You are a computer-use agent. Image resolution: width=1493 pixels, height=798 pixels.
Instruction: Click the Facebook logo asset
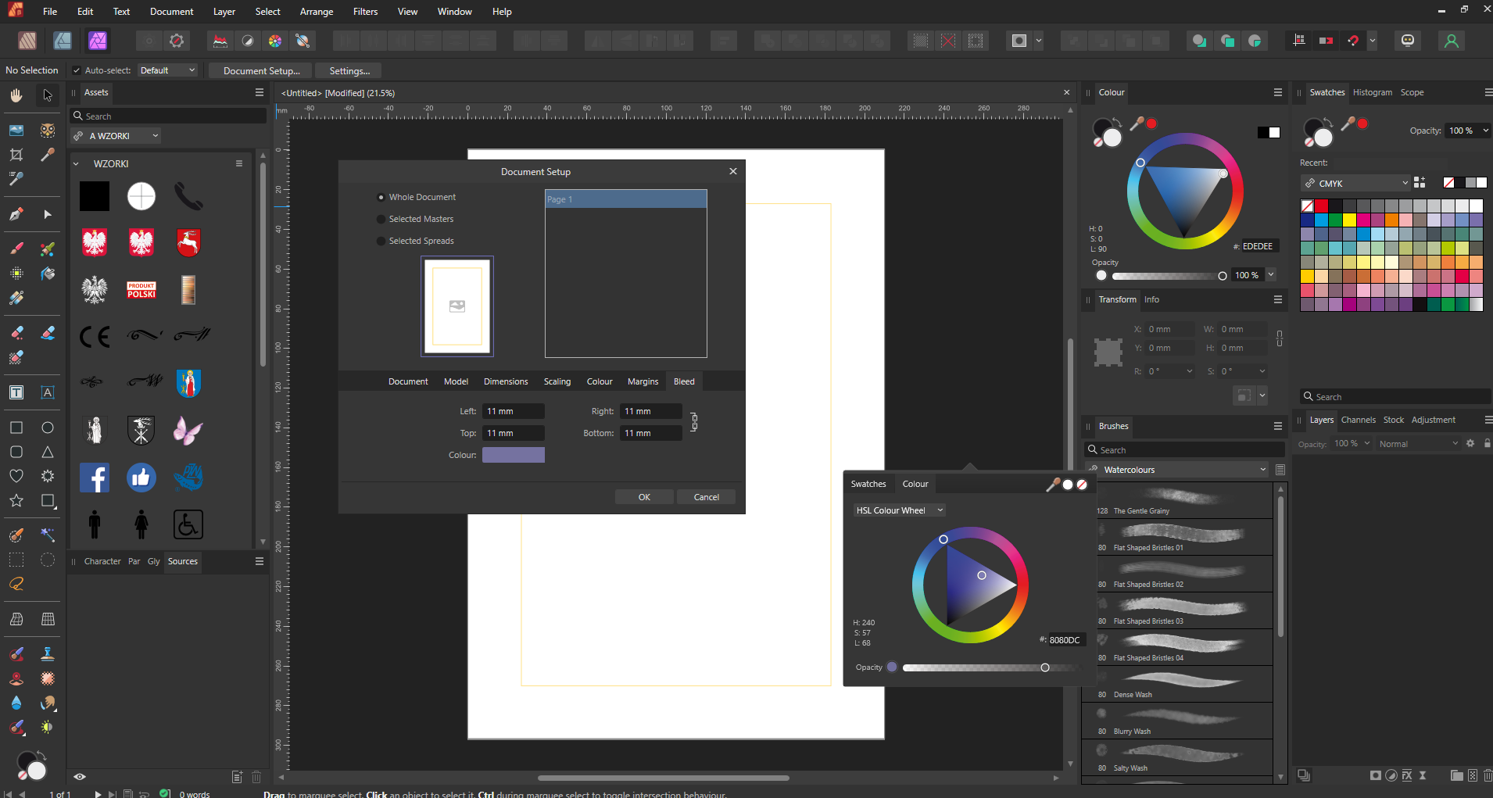[x=95, y=478]
